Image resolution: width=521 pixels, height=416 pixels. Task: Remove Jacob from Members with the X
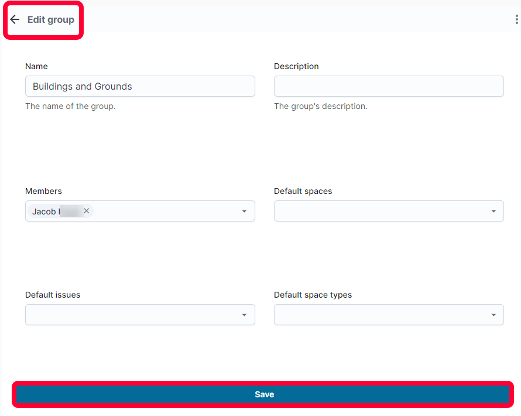(87, 211)
